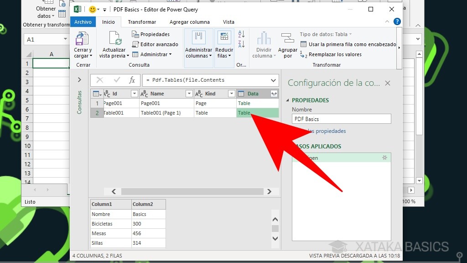Click the Agrupar por icon

287,39
